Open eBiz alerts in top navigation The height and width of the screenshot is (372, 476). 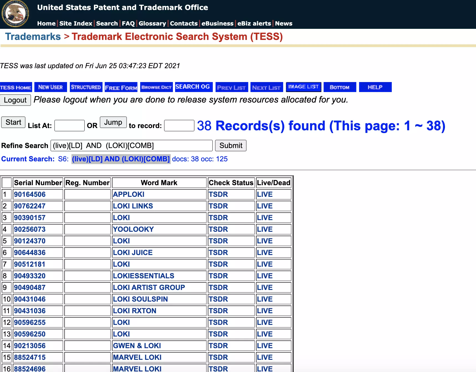coord(254,24)
